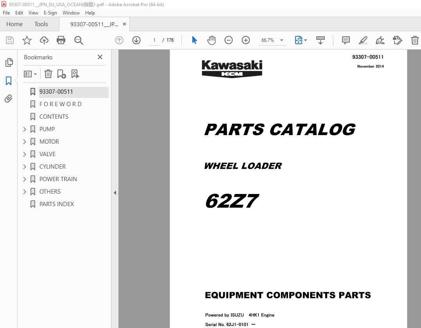Click the 62Z7 model text

coord(231,201)
